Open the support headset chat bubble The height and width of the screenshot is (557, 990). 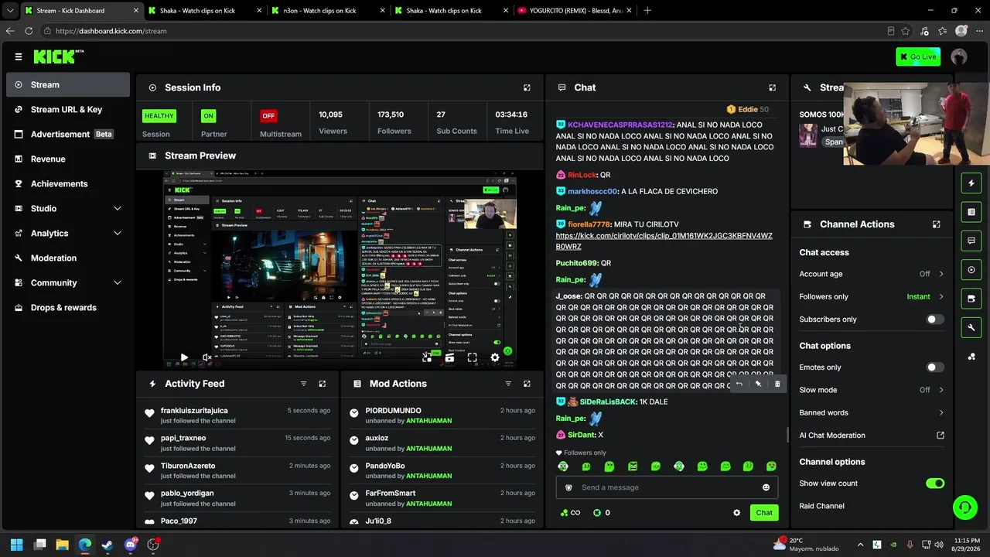tap(964, 507)
